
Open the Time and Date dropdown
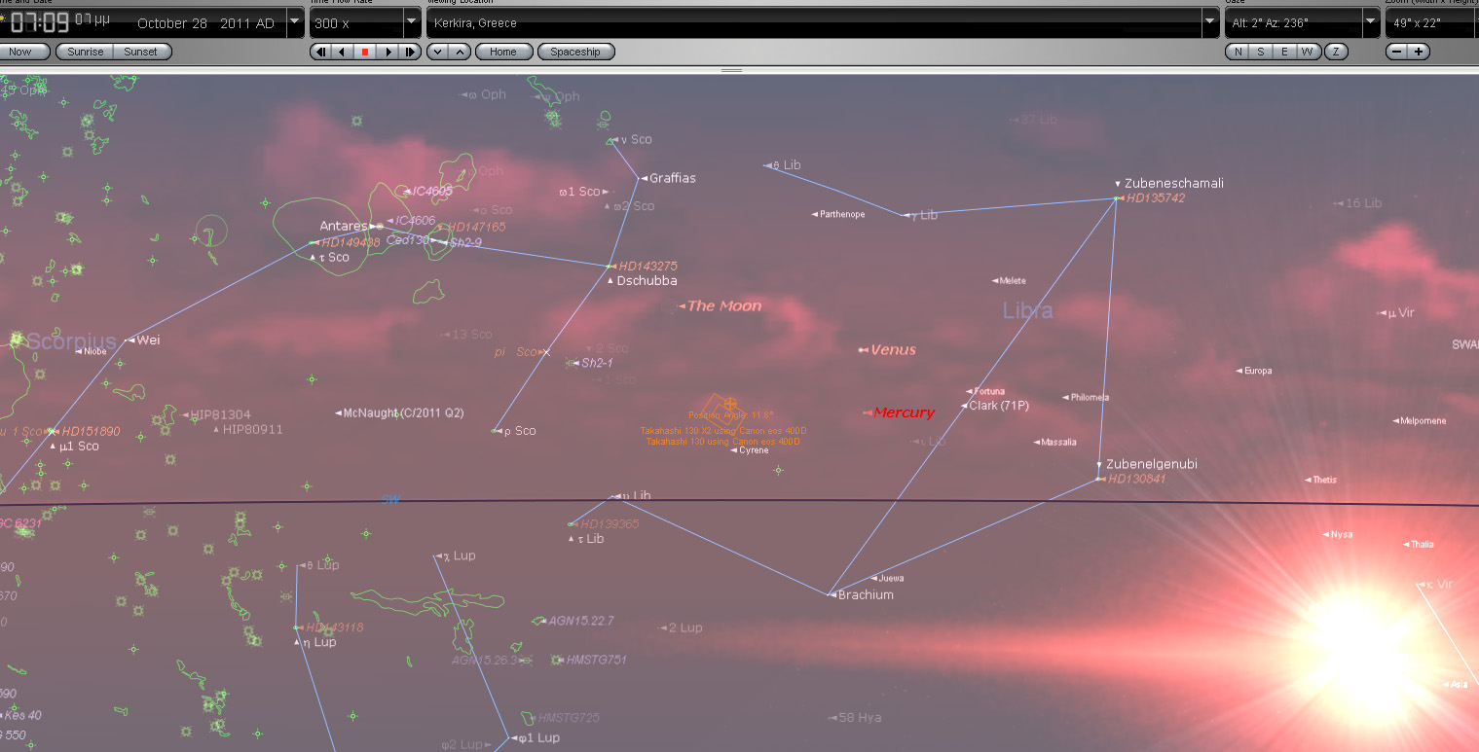pos(294,22)
